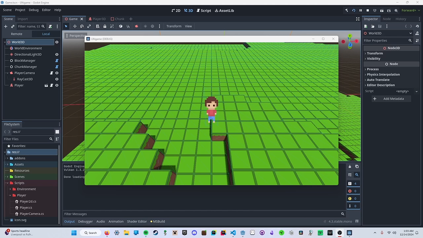Open the Shader Editor panel
The height and width of the screenshot is (238, 423).
pos(137,221)
